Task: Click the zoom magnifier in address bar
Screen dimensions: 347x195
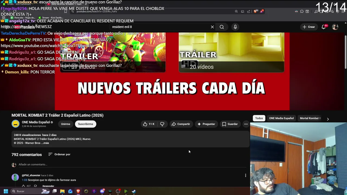Action: pyautogui.click(x=236, y=11)
